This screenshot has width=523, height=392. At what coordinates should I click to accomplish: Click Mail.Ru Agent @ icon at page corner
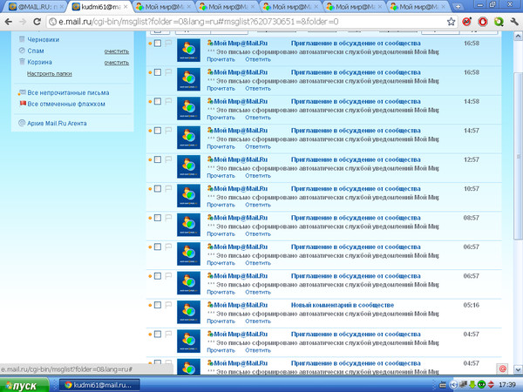[x=502, y=368]
